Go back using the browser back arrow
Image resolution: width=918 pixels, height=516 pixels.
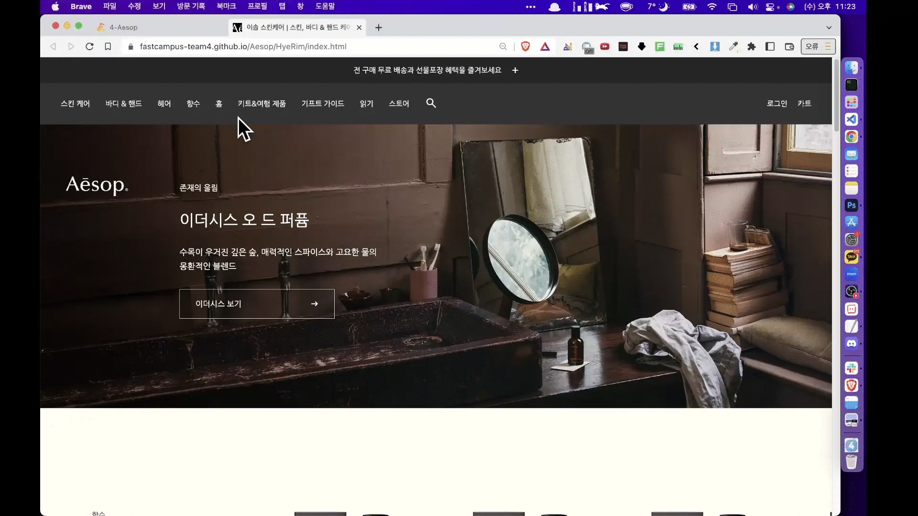(53, 47)
